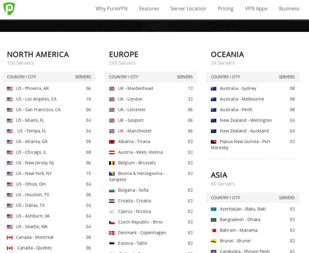Open the Business menu item
Screen dimensions: 309x253
[289, 9]
